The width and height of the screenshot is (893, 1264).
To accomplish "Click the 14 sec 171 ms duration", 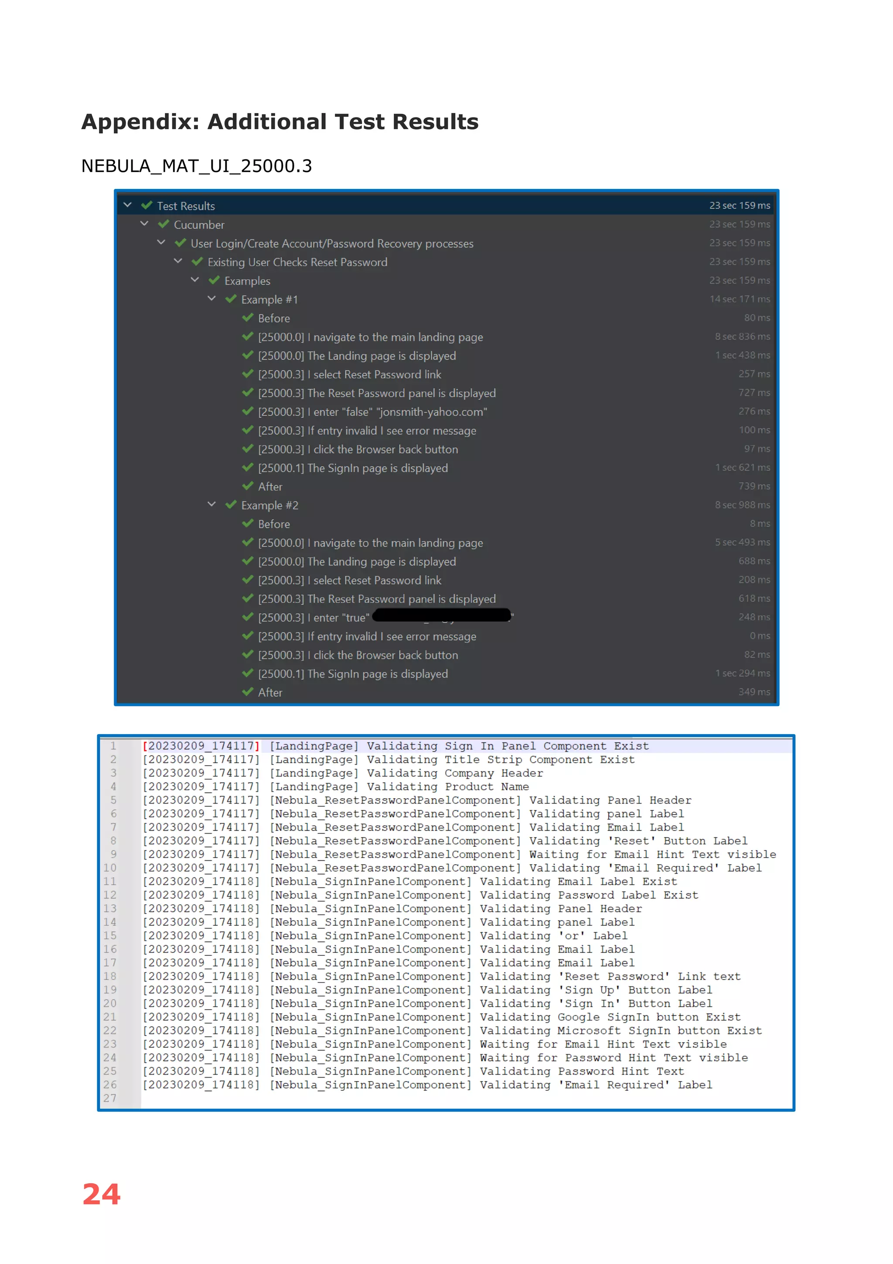I will 740,299.
